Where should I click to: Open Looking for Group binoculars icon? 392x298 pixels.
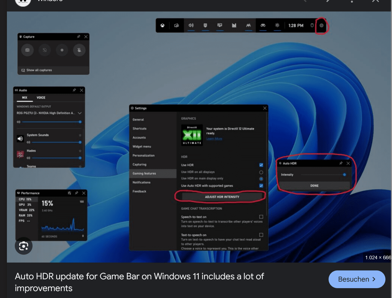coord(263,26)
